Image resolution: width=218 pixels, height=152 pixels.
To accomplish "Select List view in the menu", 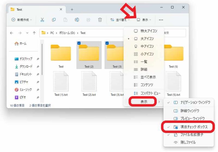I will (x=144, y=61).
